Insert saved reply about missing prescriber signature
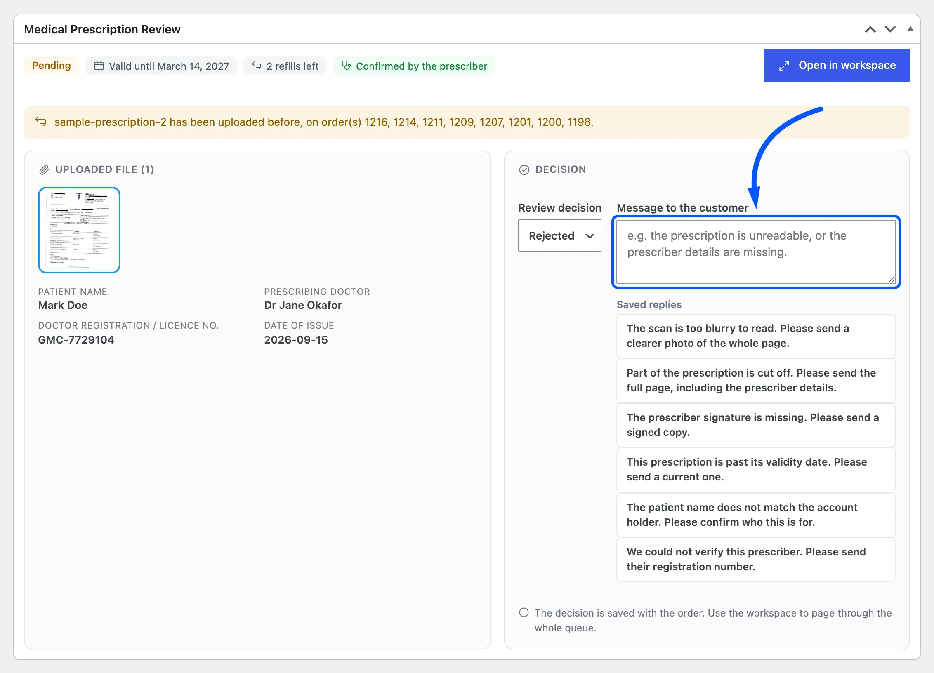The image size is (934, 673). (x=756, y=425)
